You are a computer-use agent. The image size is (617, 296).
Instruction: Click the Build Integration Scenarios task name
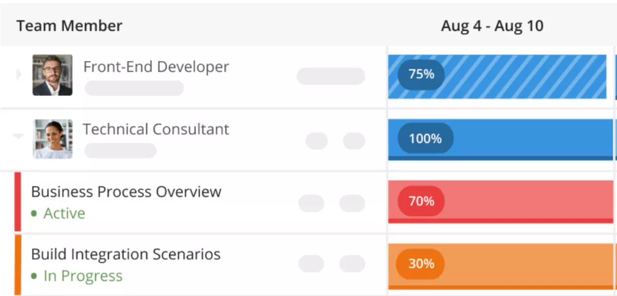click(x=125, y=254)
